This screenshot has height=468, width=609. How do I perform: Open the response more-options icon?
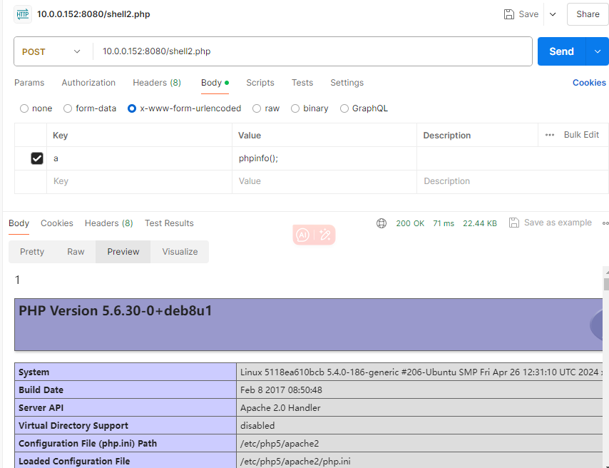coord(605,223)
